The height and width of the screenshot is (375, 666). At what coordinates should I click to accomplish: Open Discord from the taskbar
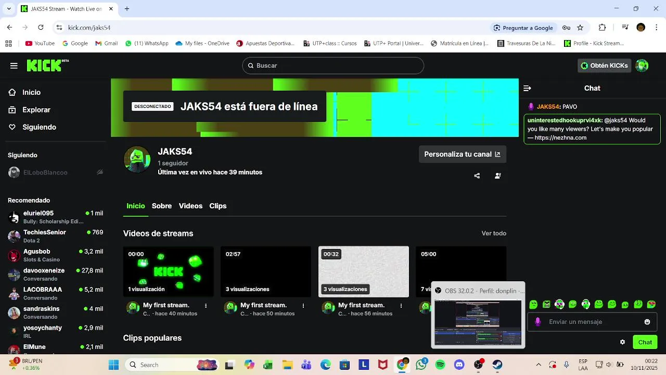[x=459, y=365]
